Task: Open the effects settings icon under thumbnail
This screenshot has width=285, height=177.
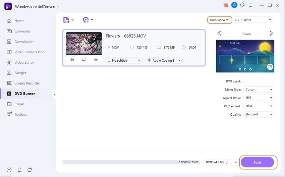Action: pyautogui.click(x=96, y=59)
